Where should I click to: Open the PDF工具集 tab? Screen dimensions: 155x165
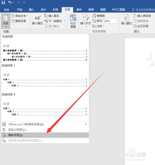[x=118, y=10]
